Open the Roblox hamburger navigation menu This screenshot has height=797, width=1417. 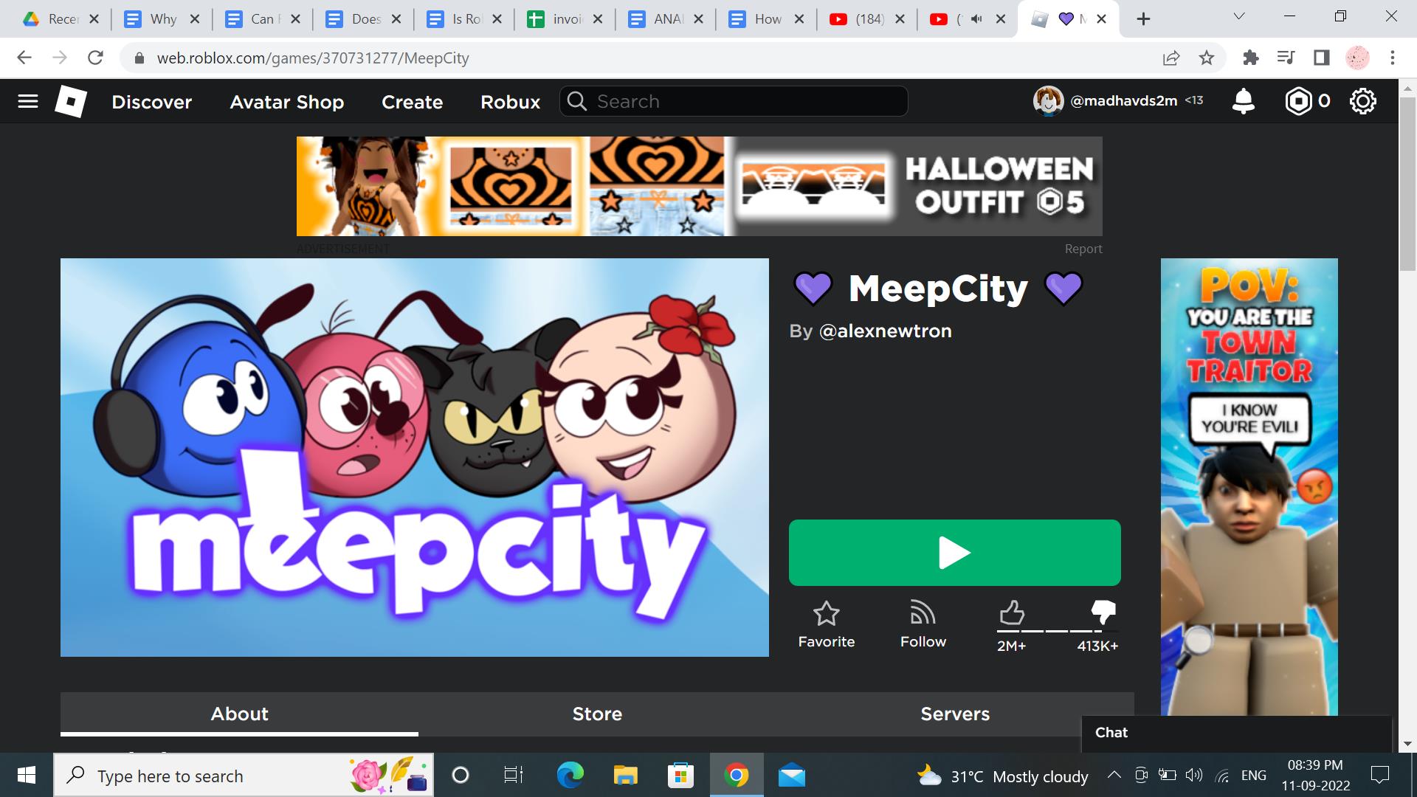[x=28, y=101]
